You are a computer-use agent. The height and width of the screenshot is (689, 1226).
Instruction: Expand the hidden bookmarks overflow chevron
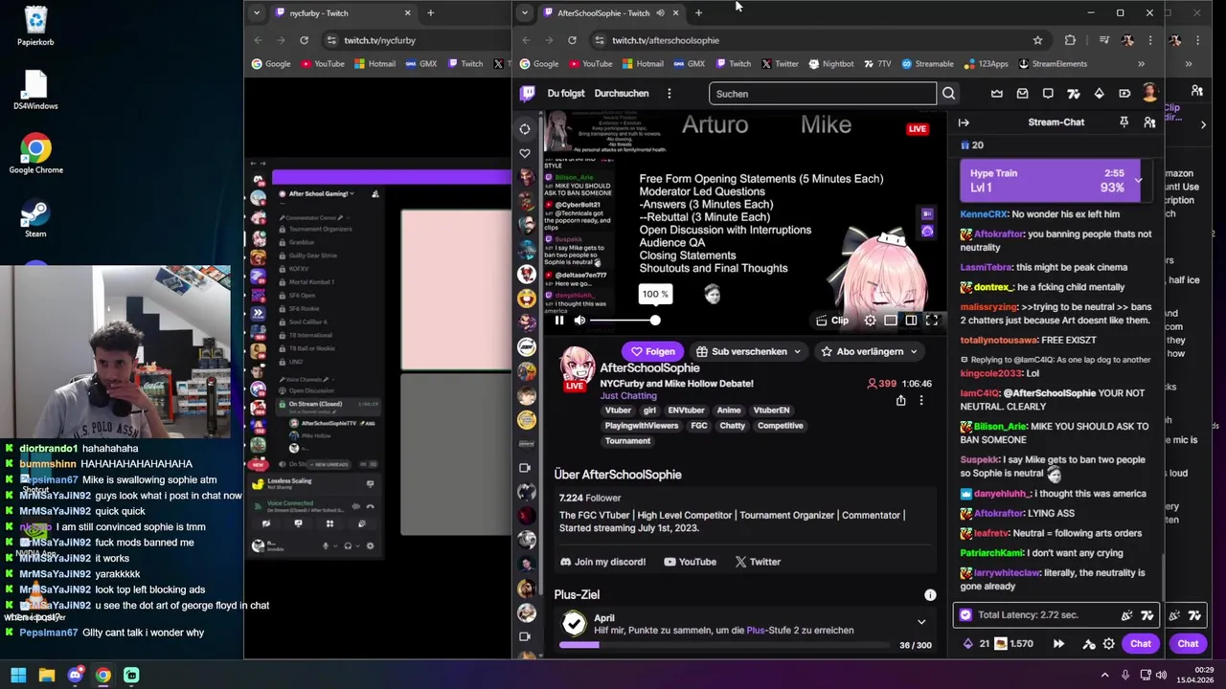1141,64
